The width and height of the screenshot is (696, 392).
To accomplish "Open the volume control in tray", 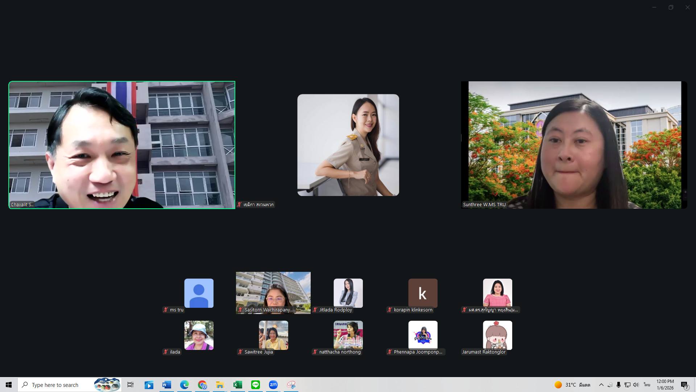I will (636, 385).
